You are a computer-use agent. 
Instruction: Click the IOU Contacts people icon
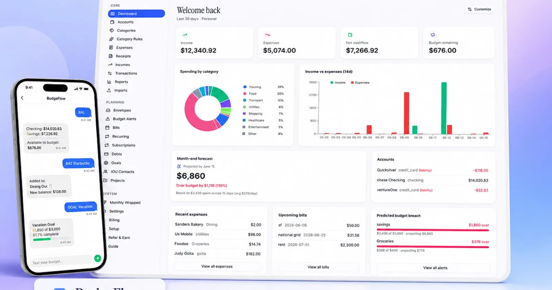point(106,172)
